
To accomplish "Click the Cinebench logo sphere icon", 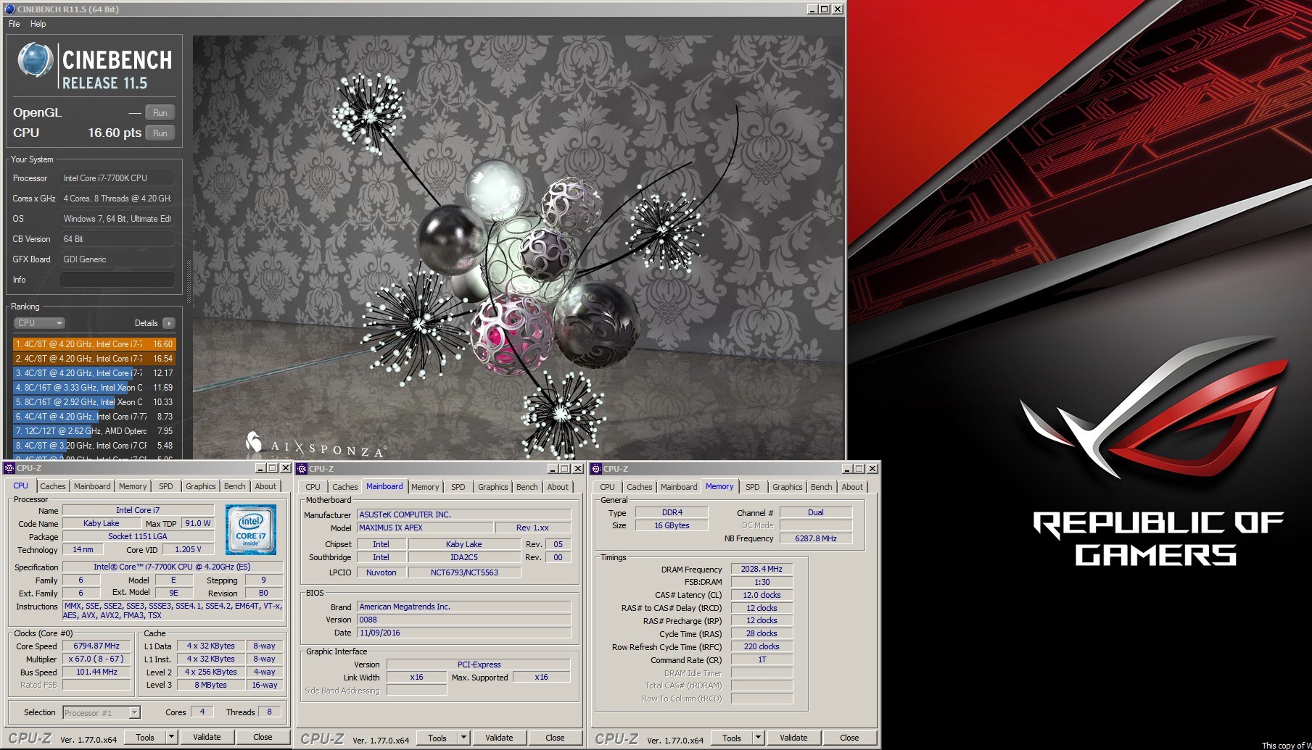I will click(x=35, y=60).
